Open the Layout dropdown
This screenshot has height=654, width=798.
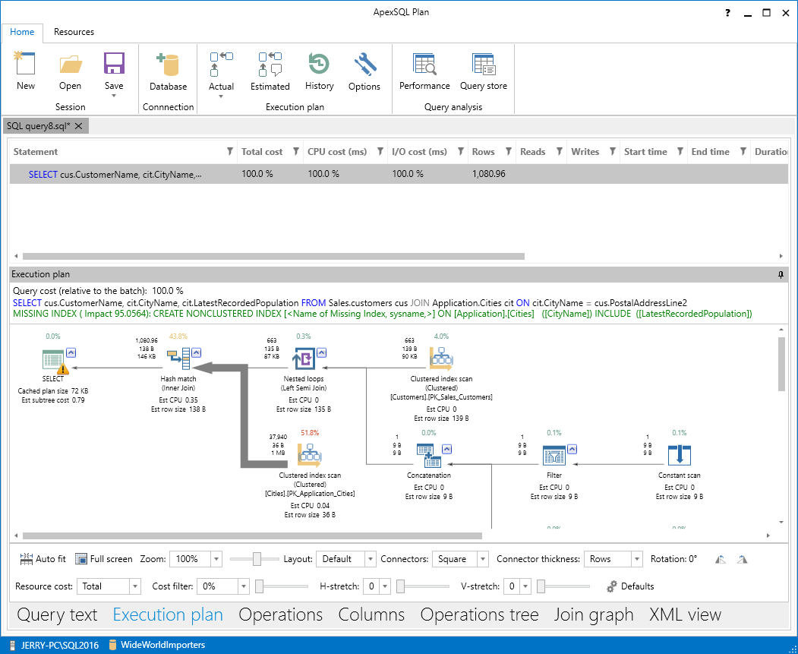click(371, 559)
